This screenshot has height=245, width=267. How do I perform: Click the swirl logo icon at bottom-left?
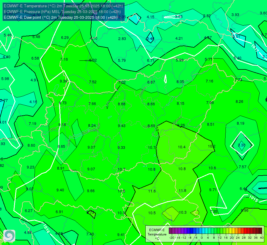coord(9,236)
